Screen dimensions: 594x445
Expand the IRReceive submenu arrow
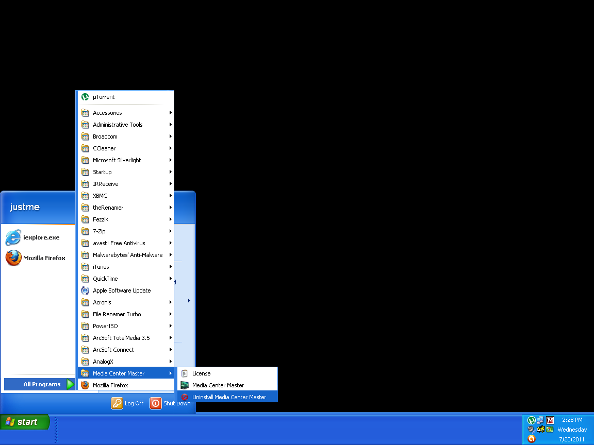click(x=171, y=184)
